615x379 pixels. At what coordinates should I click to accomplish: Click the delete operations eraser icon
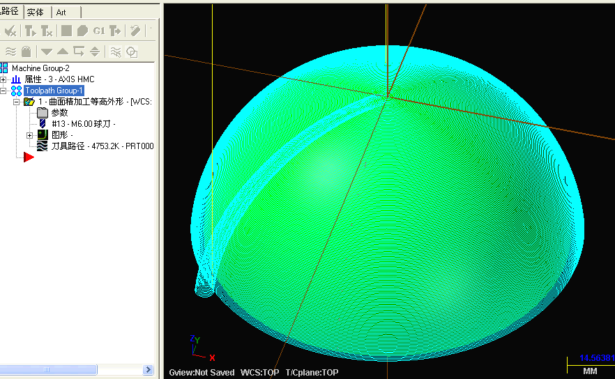pyautogui.click(x=135, y=31)
